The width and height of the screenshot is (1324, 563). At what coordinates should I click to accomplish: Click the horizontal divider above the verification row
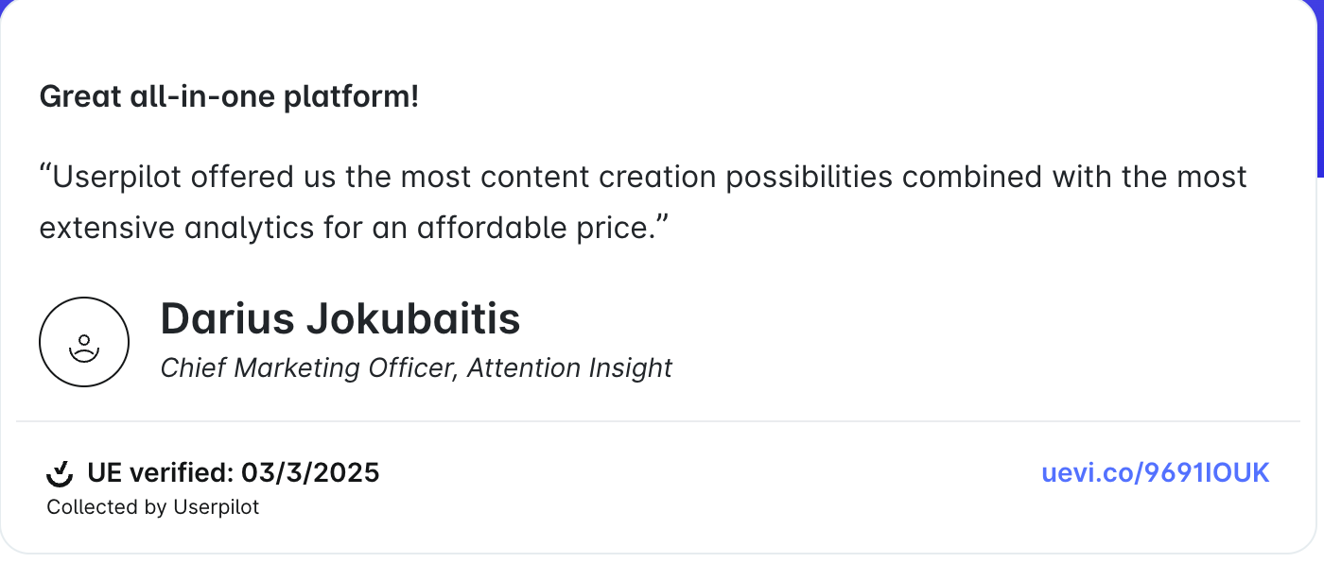tap(658, 421)
